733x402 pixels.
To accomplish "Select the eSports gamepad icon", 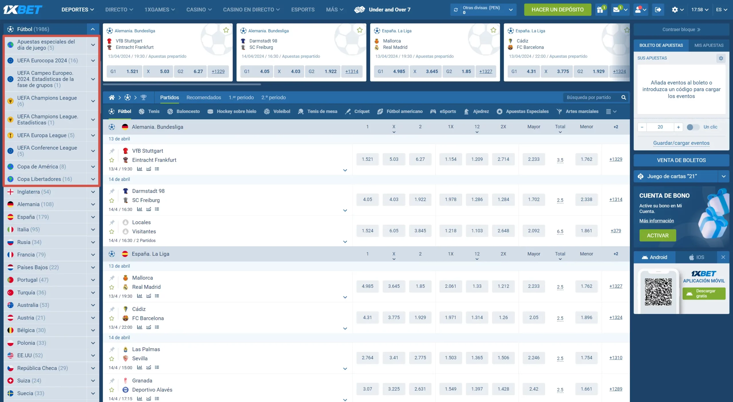I will click(433, 112).
